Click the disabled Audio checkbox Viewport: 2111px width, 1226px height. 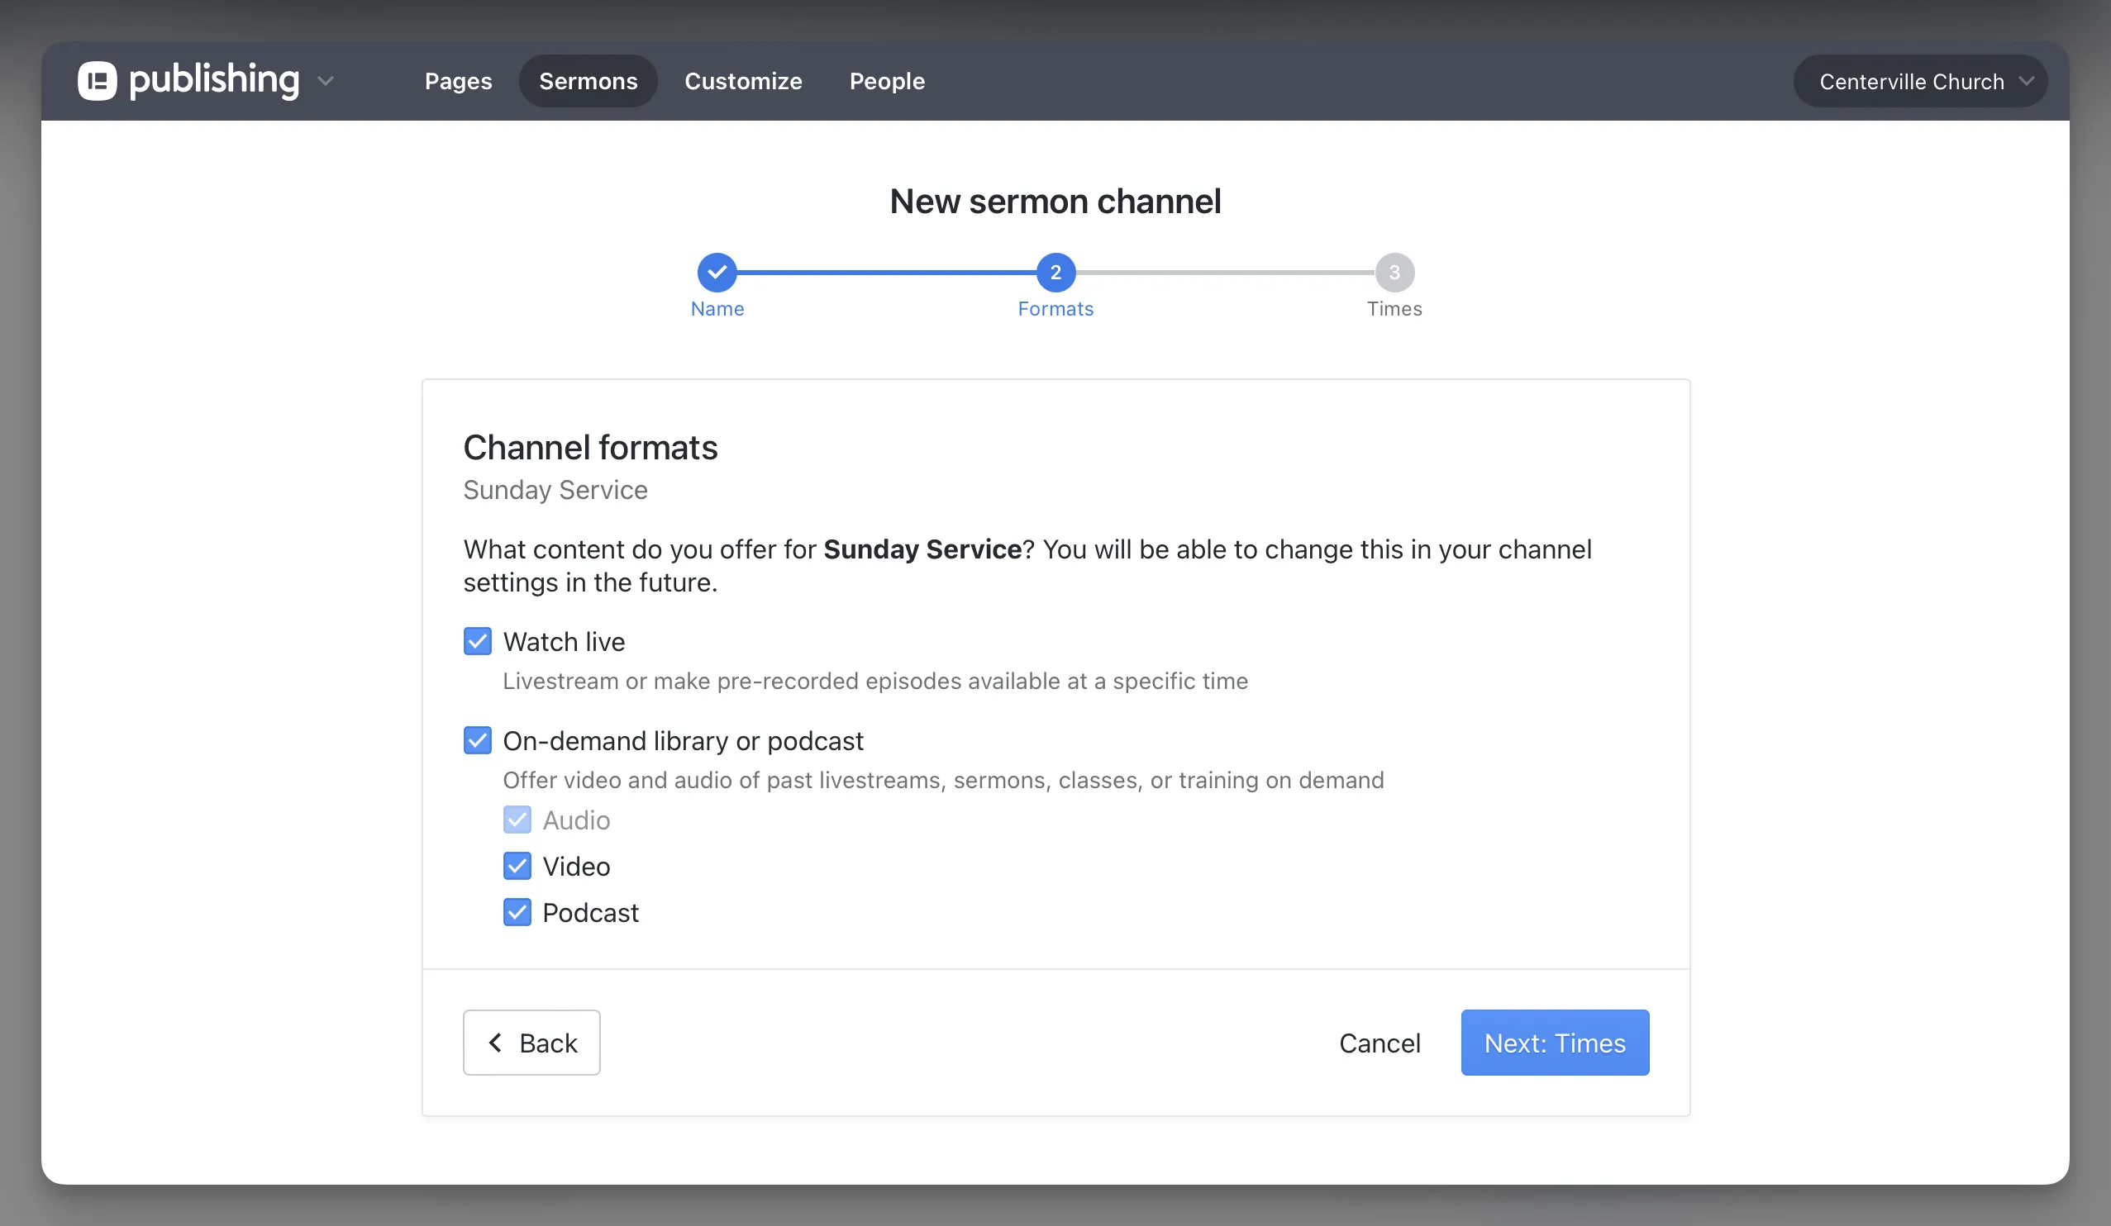[517, 820]
